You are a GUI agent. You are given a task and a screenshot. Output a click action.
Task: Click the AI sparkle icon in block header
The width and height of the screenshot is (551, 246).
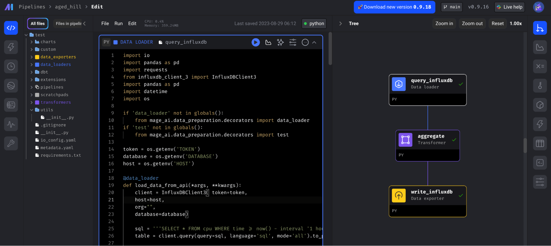[x=280, y=42]
